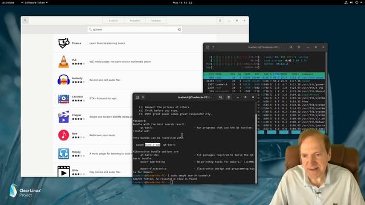Select 'Play movies and audio files' text
The width and height of the screenshot is (365, 205).
tap(105, 172)
